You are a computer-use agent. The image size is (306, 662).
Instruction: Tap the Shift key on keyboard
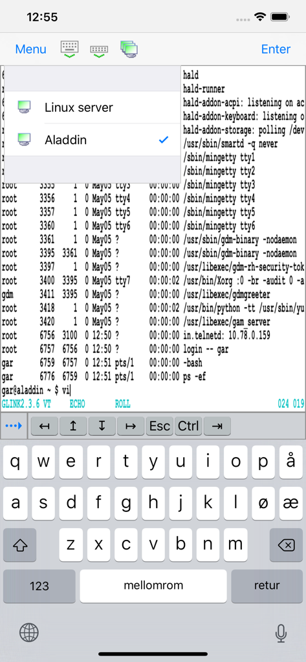point(20,544)
